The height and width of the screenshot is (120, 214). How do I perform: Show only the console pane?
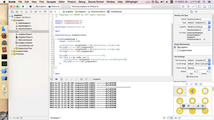point(171,118)
